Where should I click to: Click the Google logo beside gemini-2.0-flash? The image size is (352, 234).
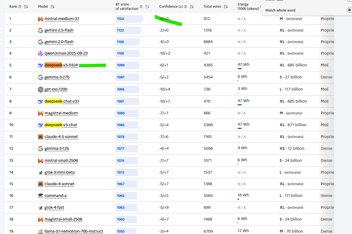[x=41, y=42]
